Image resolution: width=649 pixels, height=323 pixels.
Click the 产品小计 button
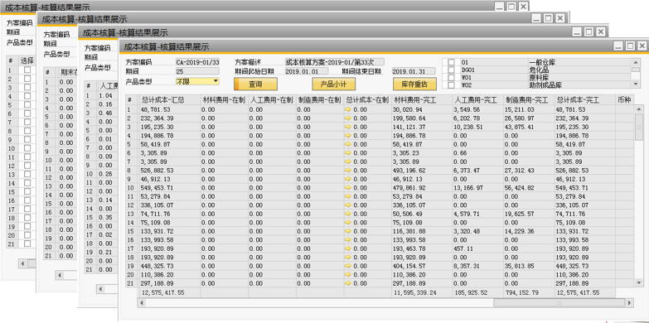(333, 84)
